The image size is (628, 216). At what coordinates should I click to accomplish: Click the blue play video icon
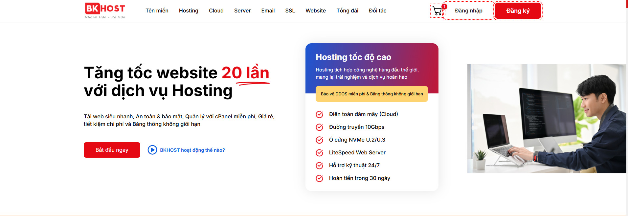pyautogui.click(x=152, y=150)
